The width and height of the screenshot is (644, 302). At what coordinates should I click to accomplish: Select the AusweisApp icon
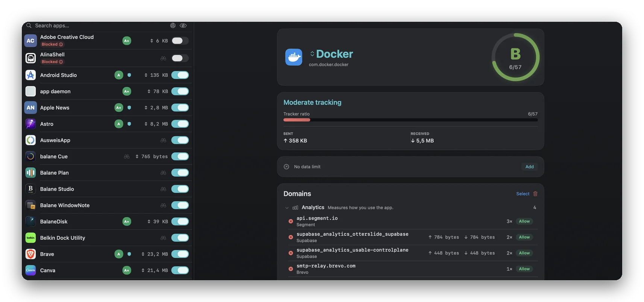click(x=30, y=140)
